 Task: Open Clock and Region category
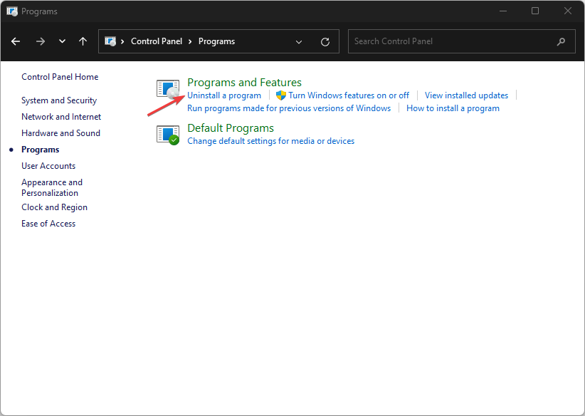pyautogui.click(x=55, y=207)
